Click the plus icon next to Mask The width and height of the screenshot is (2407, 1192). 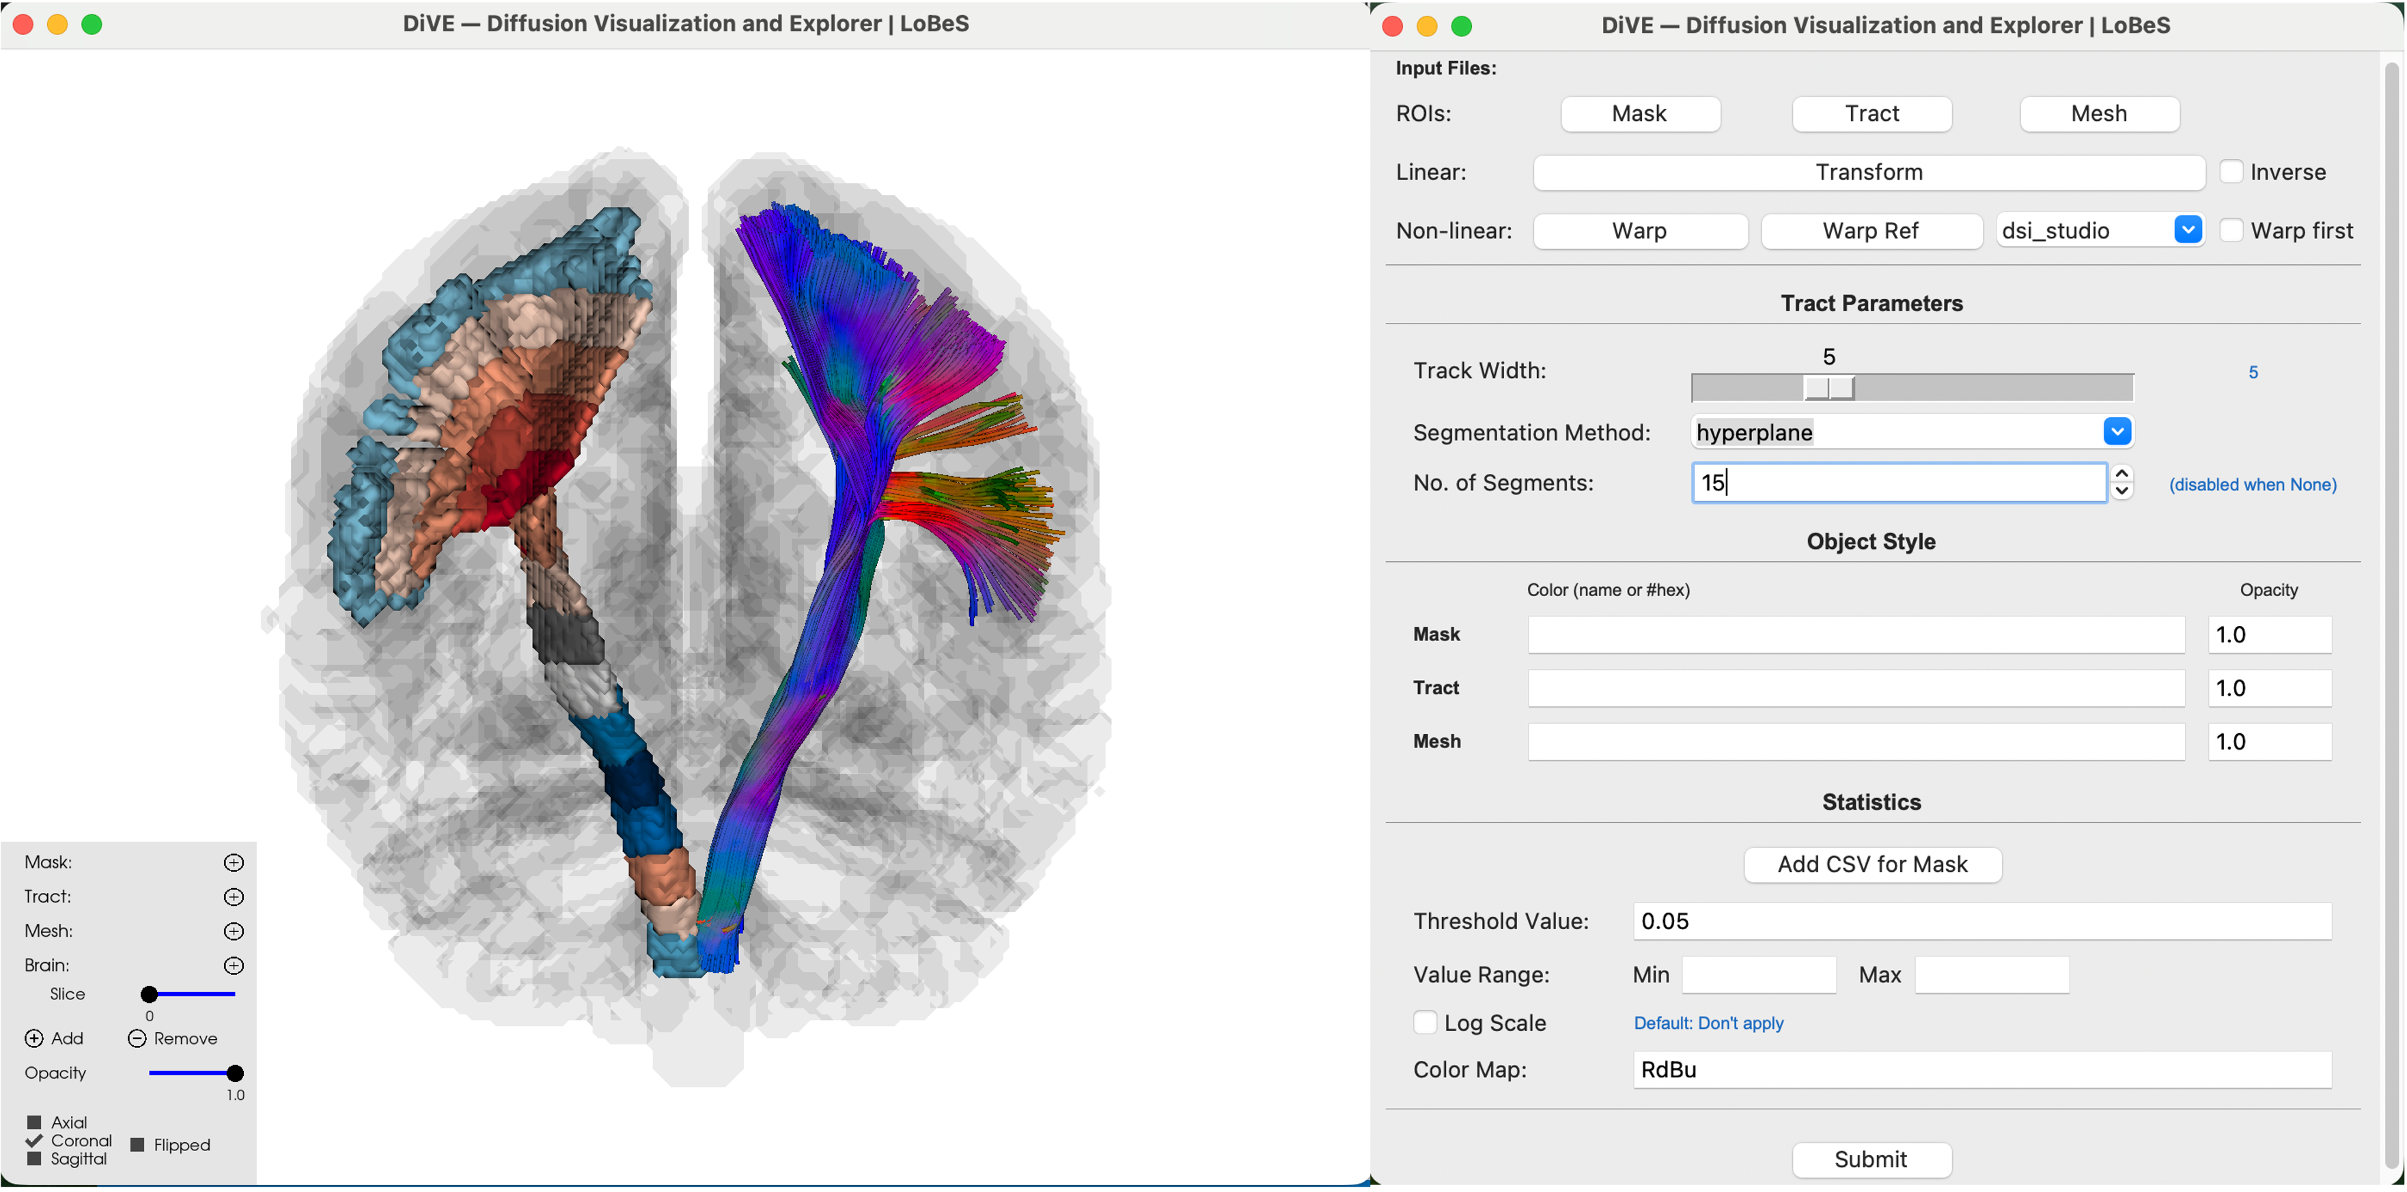point(234,862)
